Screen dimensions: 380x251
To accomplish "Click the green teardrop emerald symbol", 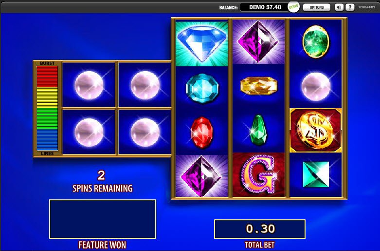I will click(x=258, y=130).
